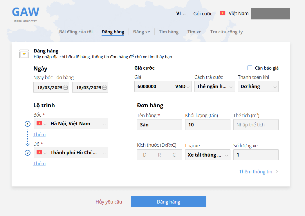Open the Thanh toán khi dropdown
The image size is (305, 216).
258,86
